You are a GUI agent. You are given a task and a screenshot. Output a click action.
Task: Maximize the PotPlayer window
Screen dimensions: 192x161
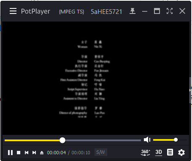pos(157,11)
